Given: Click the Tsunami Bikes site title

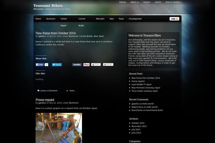Looking at the screenshot, I should pos(48,6).
